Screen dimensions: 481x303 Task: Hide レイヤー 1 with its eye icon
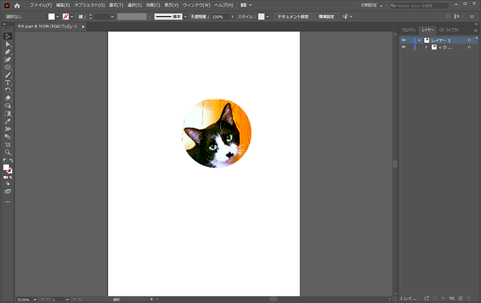pos(403,40)
